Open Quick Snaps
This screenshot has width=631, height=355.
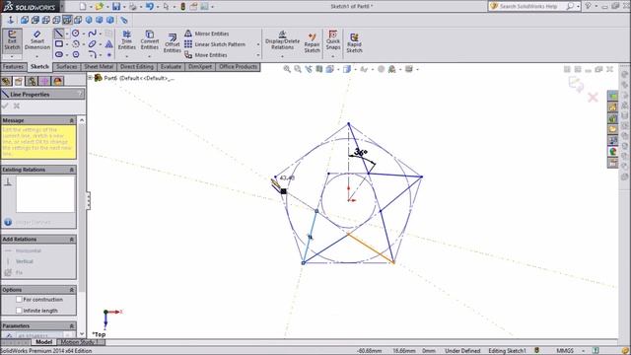[333, 39]
